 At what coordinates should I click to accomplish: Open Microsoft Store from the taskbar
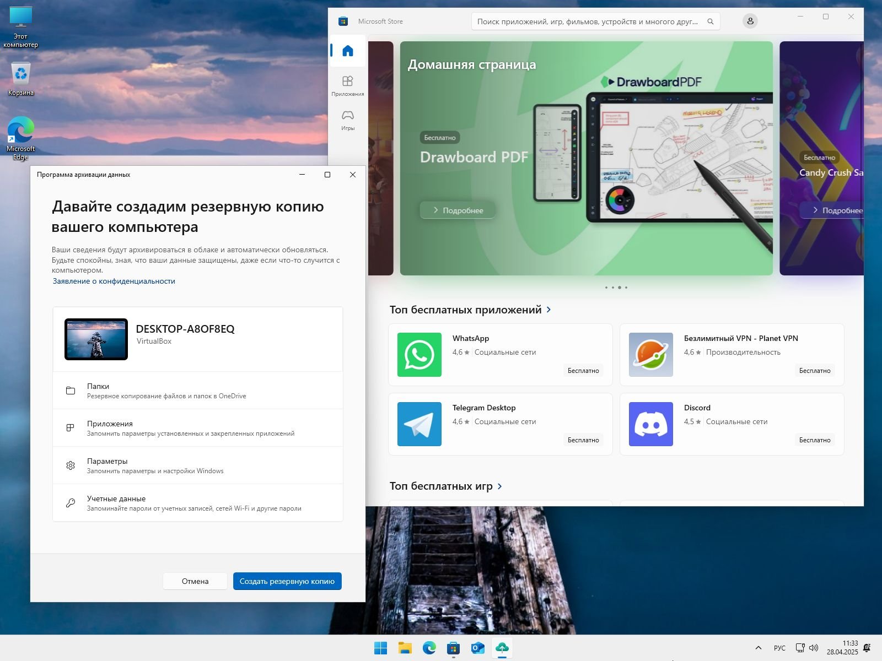[x=453, y=648]
